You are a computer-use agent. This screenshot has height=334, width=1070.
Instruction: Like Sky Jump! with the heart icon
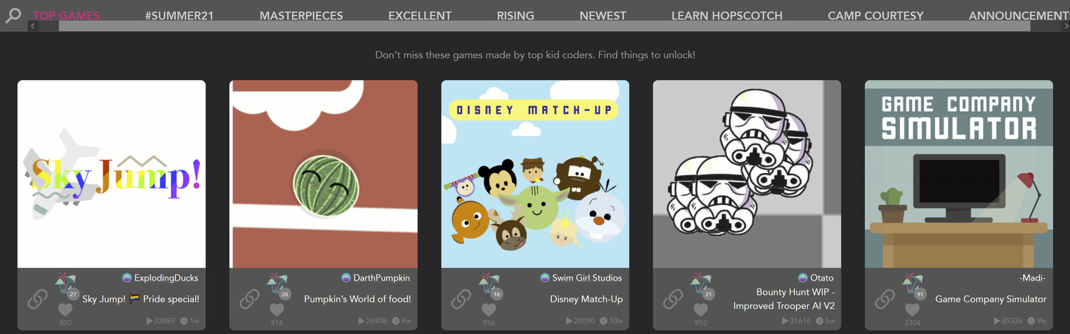(x=65, y=310)
